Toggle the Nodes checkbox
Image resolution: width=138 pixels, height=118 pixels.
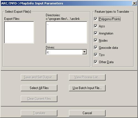(x=96, y=41)
